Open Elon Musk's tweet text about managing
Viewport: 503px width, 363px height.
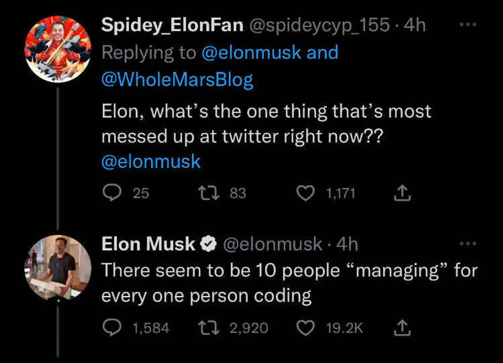[x=289, y=283]
